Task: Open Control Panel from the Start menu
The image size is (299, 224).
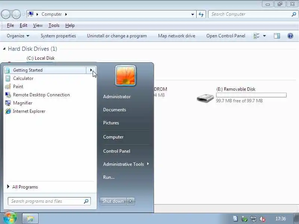Action: (117, 151)
